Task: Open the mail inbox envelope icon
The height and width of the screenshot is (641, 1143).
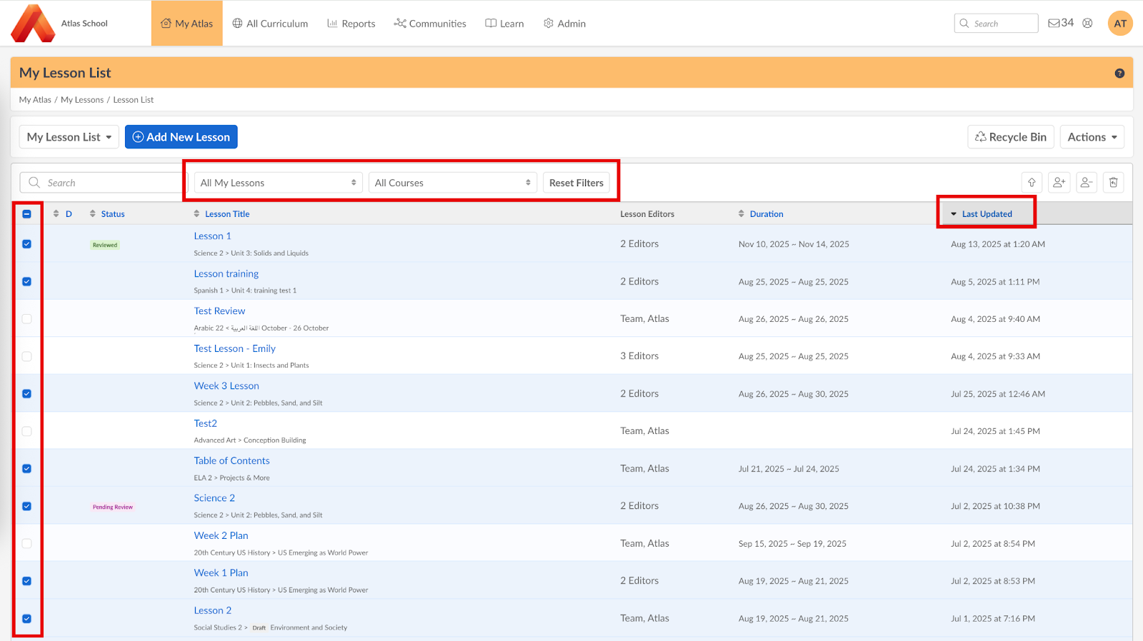Action: click(x=1054, y=24)
